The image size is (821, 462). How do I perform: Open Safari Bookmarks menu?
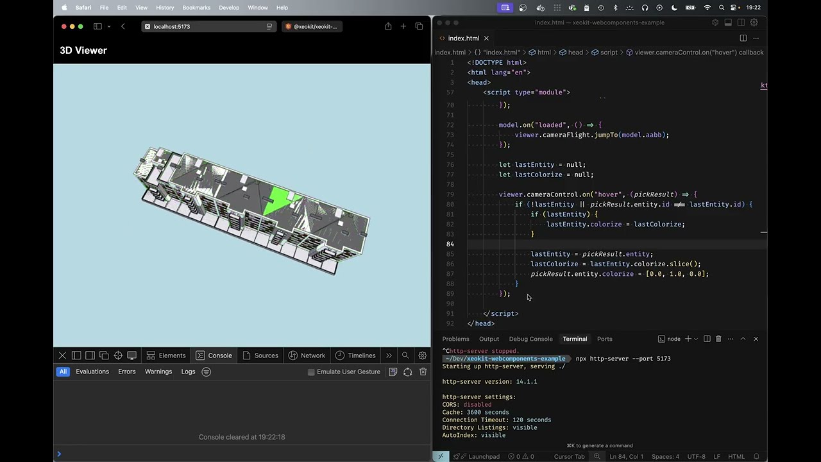196,8
